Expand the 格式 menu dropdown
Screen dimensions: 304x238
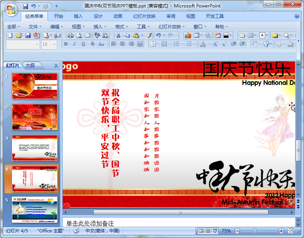coord(122,26)
